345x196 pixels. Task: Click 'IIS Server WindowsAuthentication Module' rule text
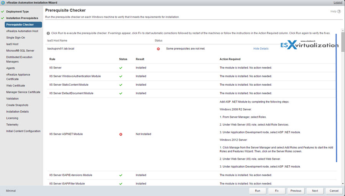(x=75, y=76)
